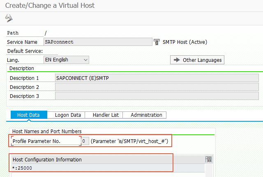The height and width of the screenshot is (177, 263).
Task: Open the Lang. EN English dropdown
Action: pos(66,60)
